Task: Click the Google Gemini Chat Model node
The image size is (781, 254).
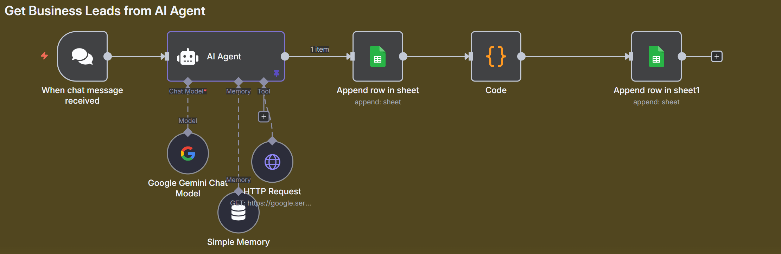Action: (188, 154)
